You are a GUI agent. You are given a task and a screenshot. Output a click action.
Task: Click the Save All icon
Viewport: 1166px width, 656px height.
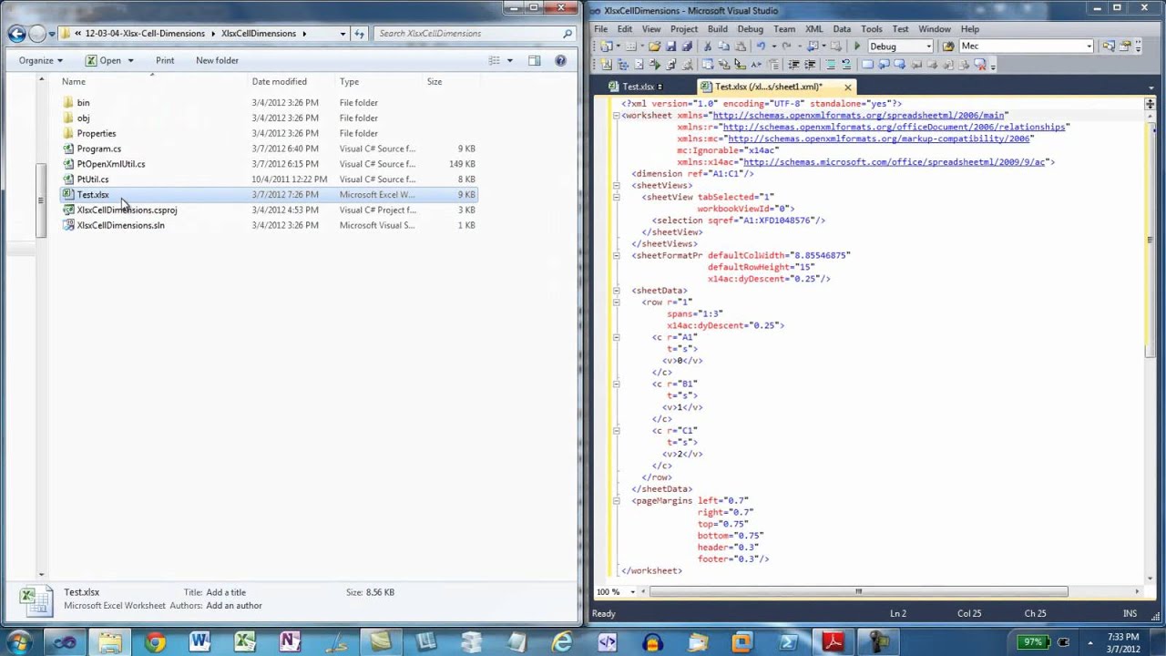click(x=687, y=46)
